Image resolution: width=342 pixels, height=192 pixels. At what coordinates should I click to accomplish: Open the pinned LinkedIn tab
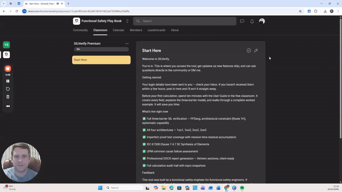[x=19, y=3]
